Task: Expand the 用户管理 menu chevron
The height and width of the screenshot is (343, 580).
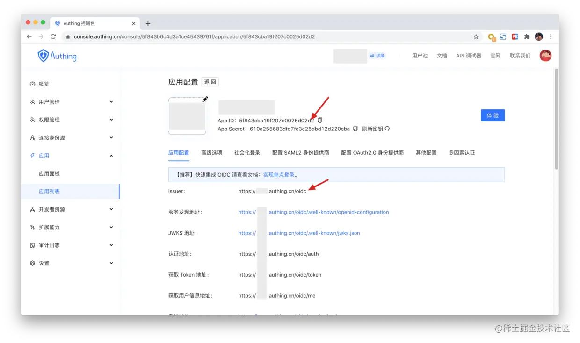Action: [111, 102]
